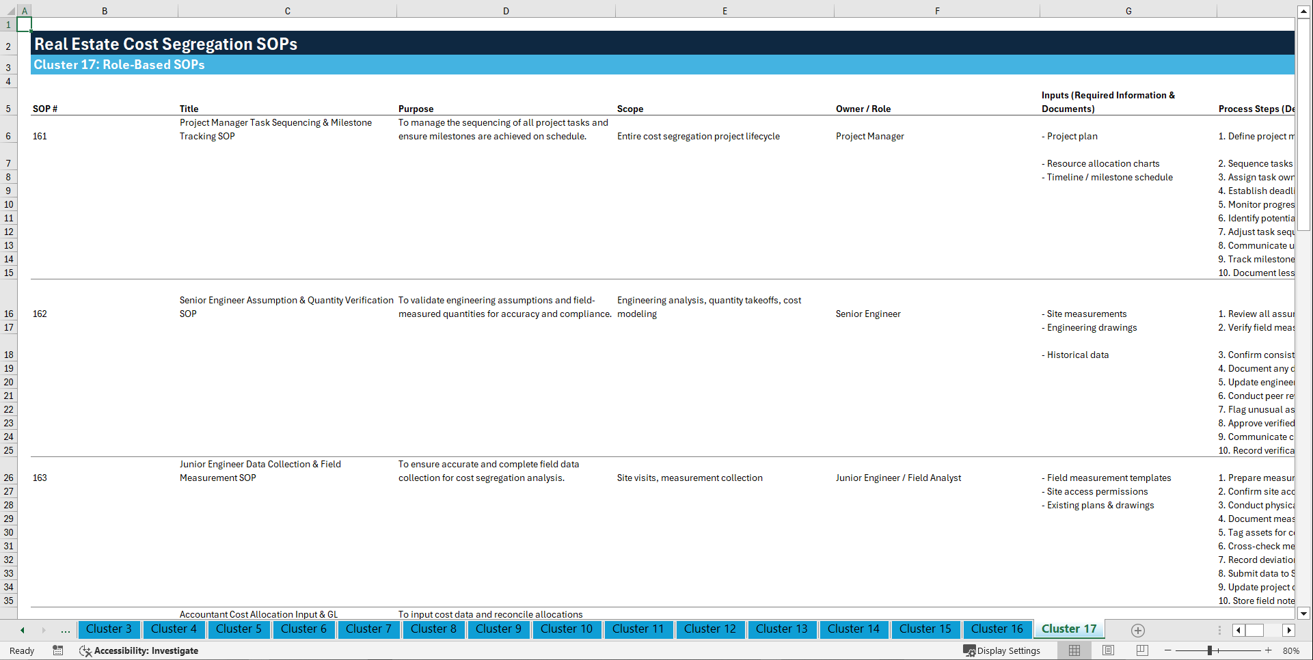The width and height of the screenshot is (1313, 660).
Task: Click the 80% zoom level indicator
Action: pyautogui.click(x=1292, y=650)
